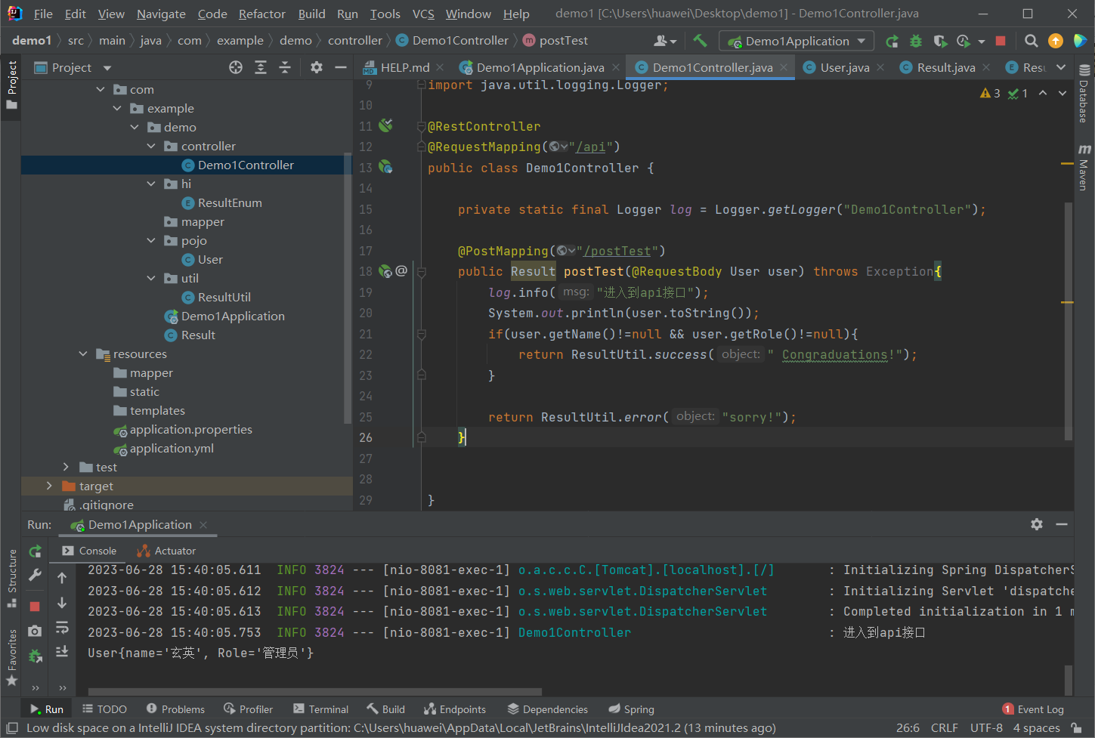Rerun Demo1Application from Run panel sidebar
The width and height of the screenshot is (1095, 738).
35,551
